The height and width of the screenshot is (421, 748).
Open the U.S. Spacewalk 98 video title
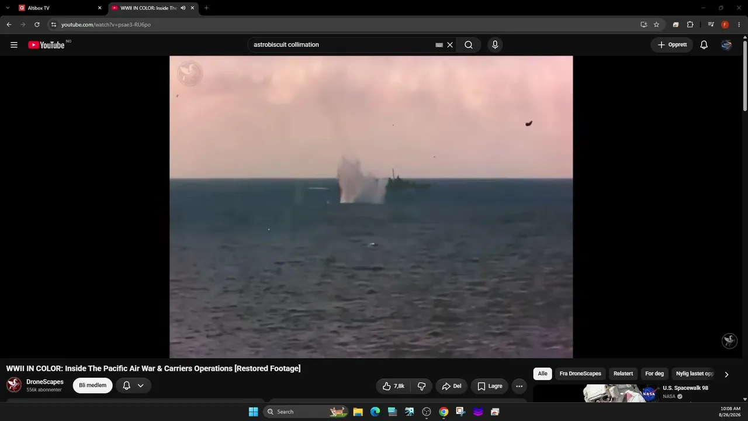685,388
